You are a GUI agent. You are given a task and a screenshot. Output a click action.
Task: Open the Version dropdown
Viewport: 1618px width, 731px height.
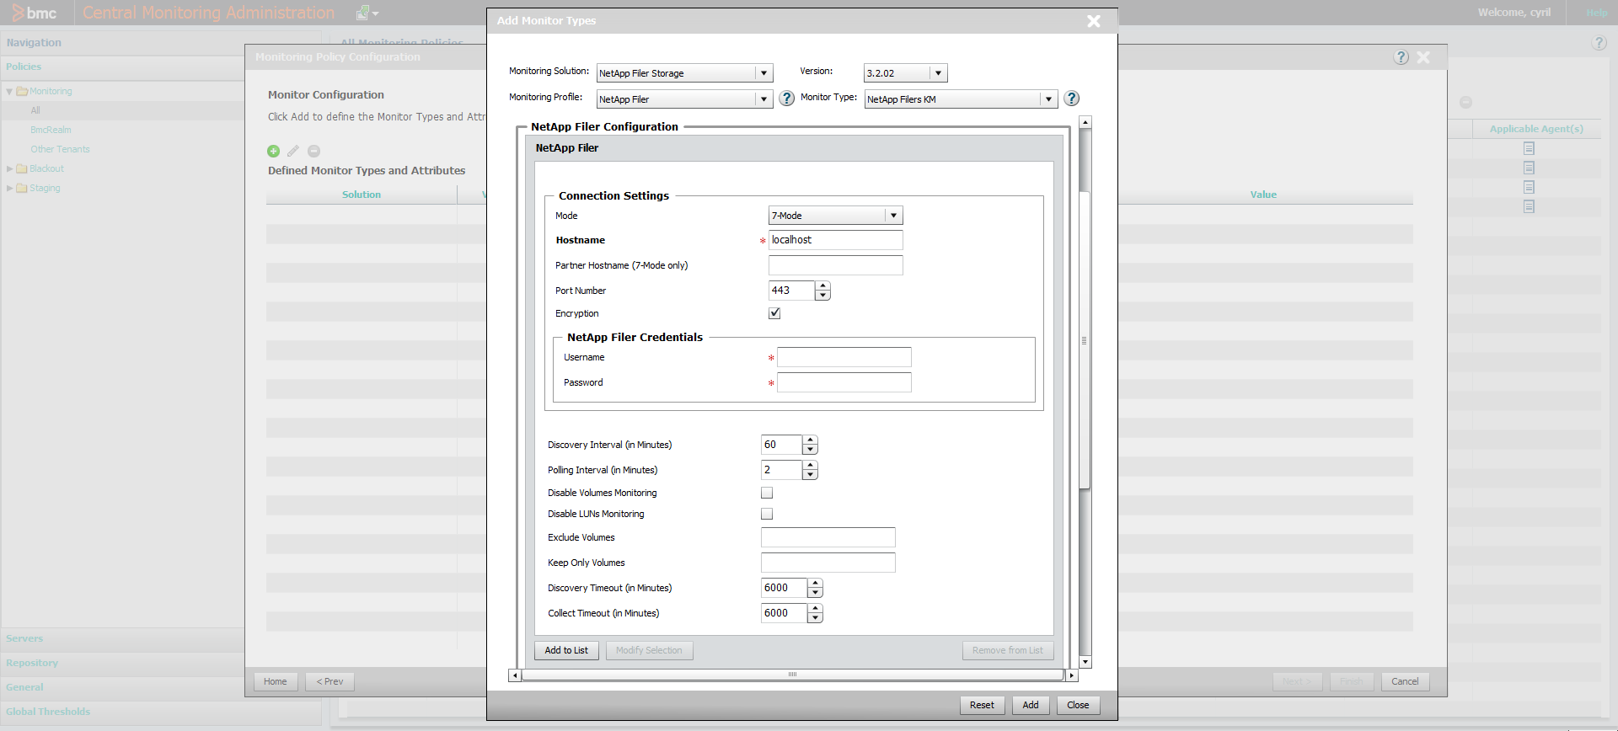coord(939,73)
